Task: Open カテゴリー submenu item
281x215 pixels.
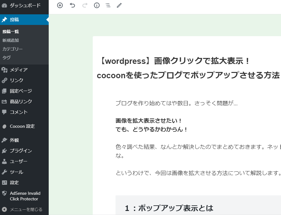Action: [12, 49]
